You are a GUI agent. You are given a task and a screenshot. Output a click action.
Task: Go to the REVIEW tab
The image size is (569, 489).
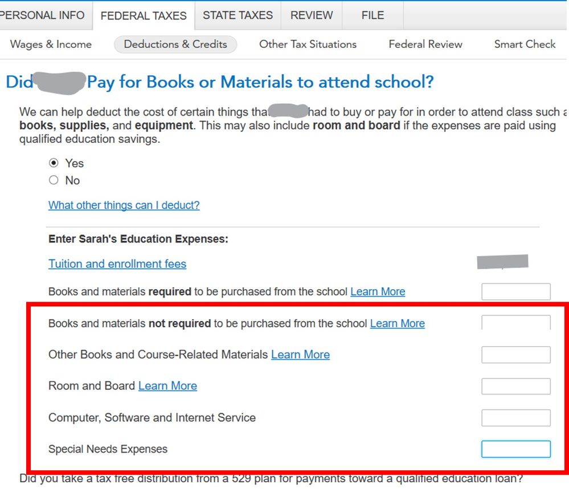click(x=312, y=15)
